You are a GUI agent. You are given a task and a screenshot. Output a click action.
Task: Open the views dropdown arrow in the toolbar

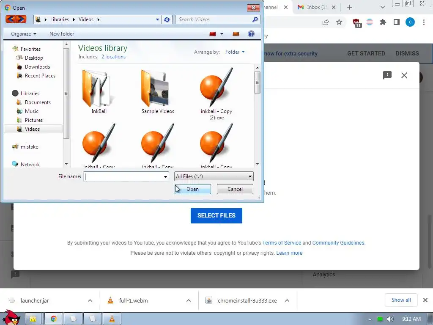click(x=222, y=34)
